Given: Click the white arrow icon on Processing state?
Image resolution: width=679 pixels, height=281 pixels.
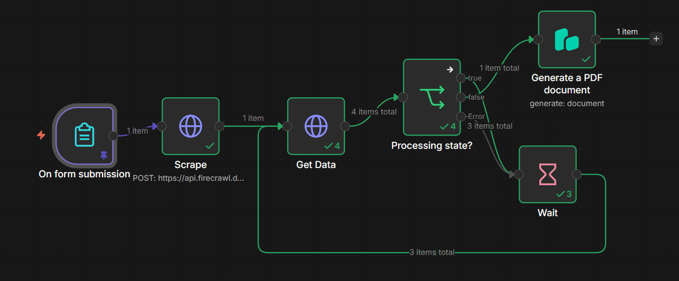Looking at the screenshot, I should pyautogui.click(x=450, y=70).
